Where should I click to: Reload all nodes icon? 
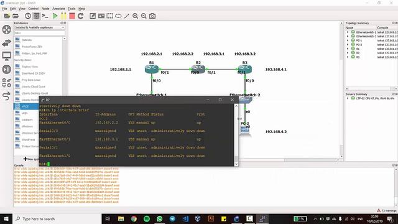(x=81, y=16)
